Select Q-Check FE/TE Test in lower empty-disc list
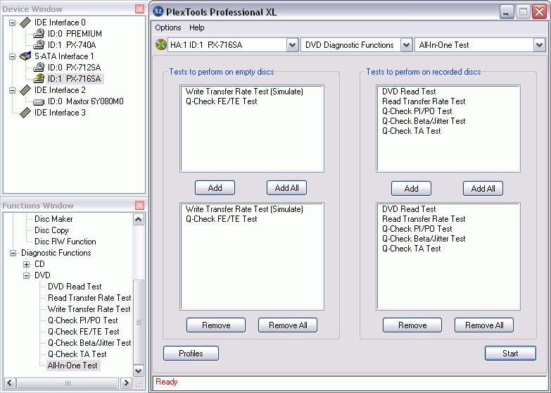 coord(222,219)
